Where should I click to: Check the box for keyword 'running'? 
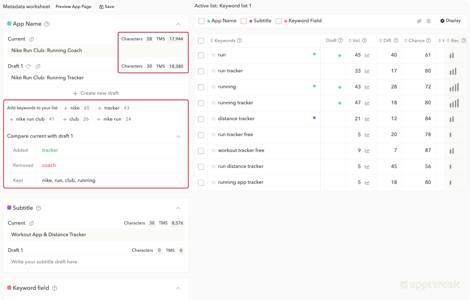coord(201,87)
